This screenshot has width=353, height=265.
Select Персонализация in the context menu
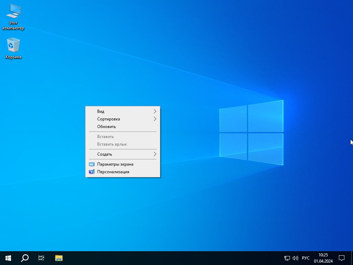point(113,172)
